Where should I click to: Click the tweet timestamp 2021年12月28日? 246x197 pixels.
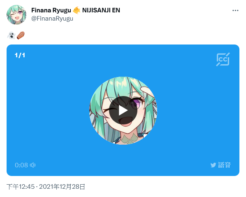[62, 187]
